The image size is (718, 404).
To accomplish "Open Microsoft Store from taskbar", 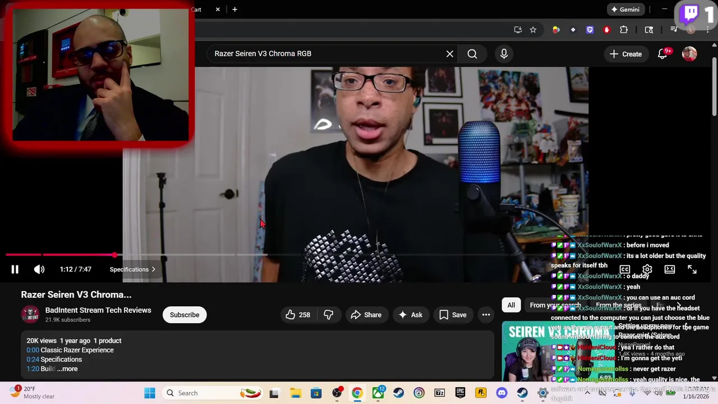I will (316, 393).
